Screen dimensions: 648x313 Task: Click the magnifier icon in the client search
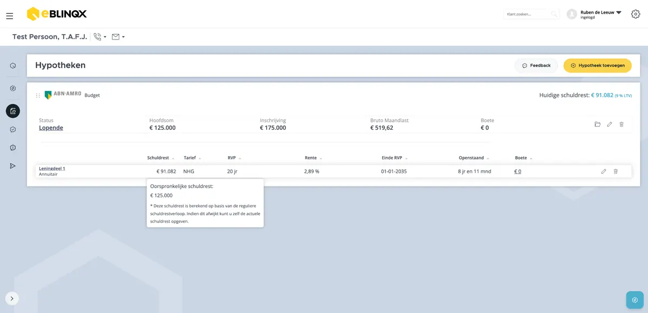pyautogui.click(x=553, y=14)
